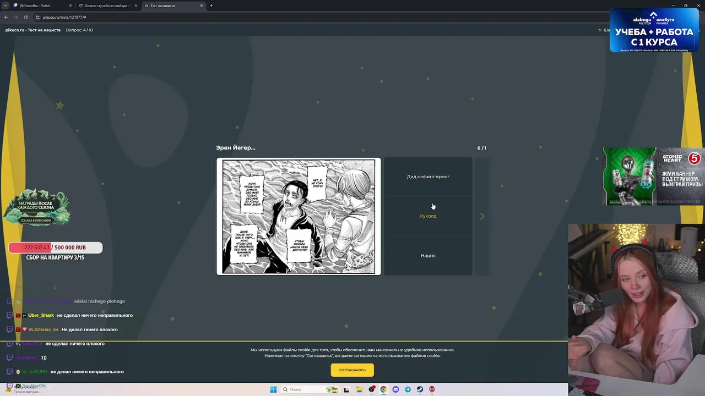This screenshot has width=705, height=396.
Task: Open a new browser tab
Action: point(211,5)
